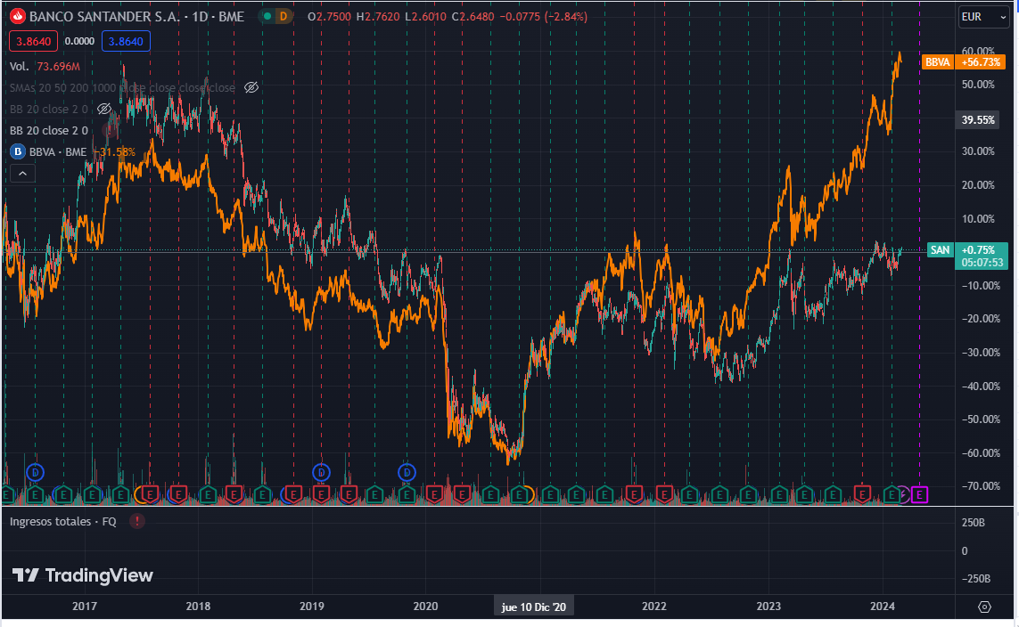This screenshot has width=1019, height=627.
Task: Click the 20.00% price axis label
Action: (978, 185)
